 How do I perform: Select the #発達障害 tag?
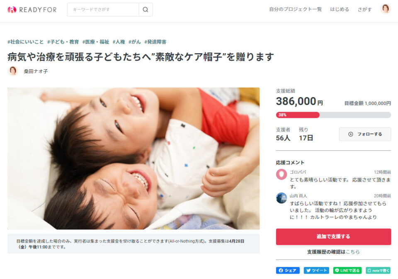coord(155,42)
